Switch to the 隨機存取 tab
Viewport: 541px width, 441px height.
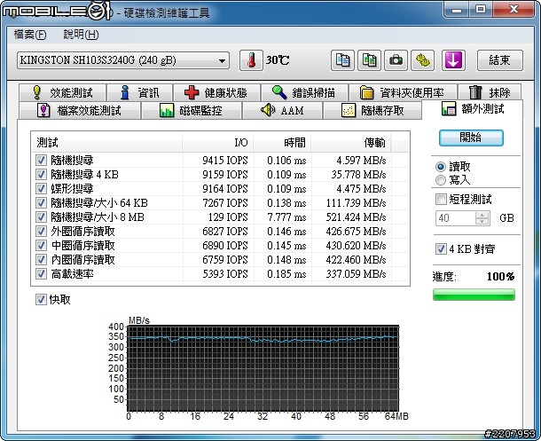(372, 110)
